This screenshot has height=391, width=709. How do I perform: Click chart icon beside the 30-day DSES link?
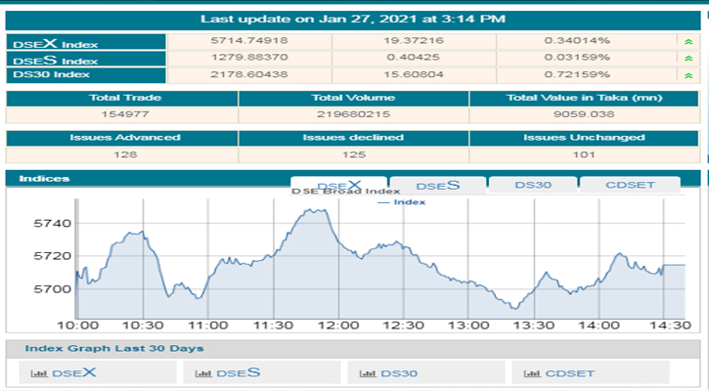203,372
